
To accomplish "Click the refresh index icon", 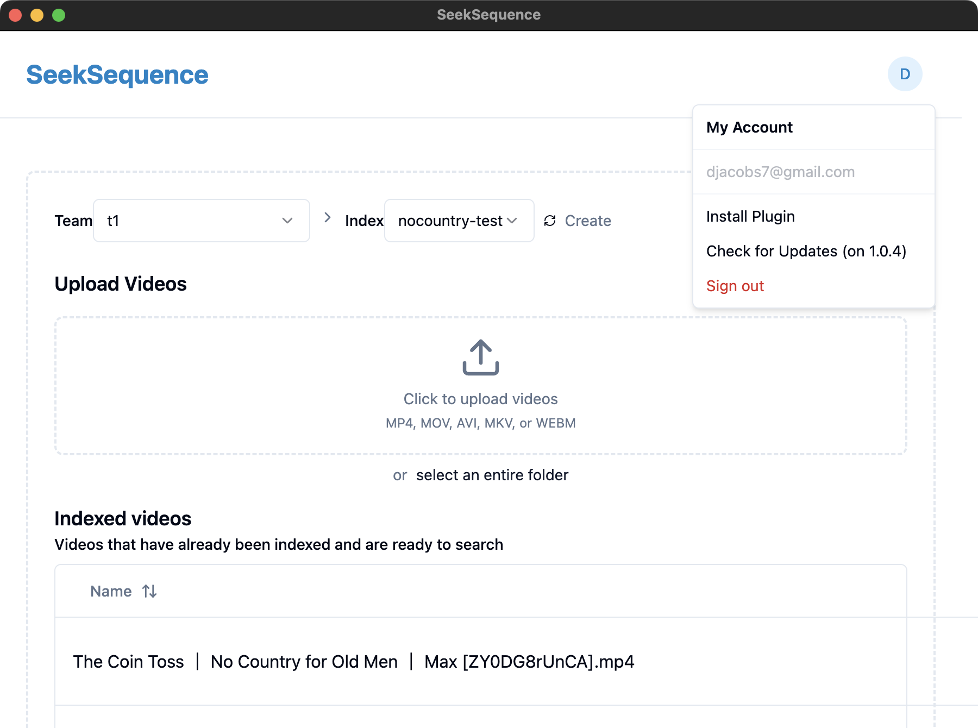I will (x=550, y=221).
